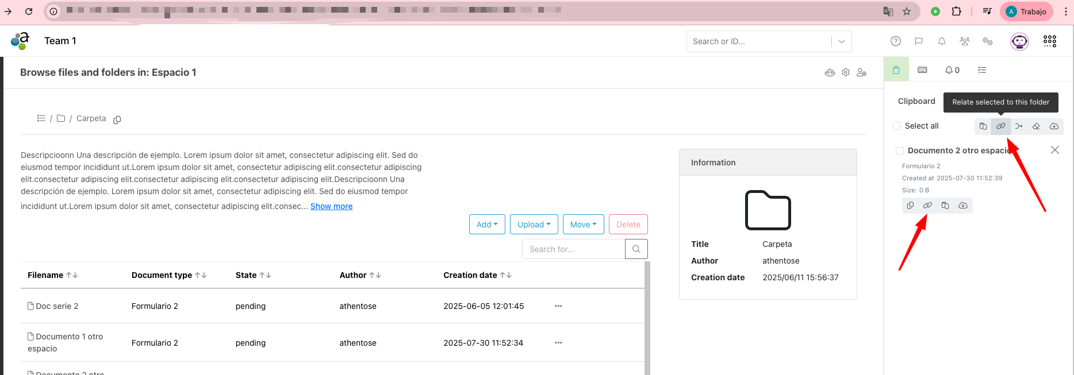Check the Select all checkbox
Image resolution: width=1074 pixels, height=375 pixels.
coord(897,126)
